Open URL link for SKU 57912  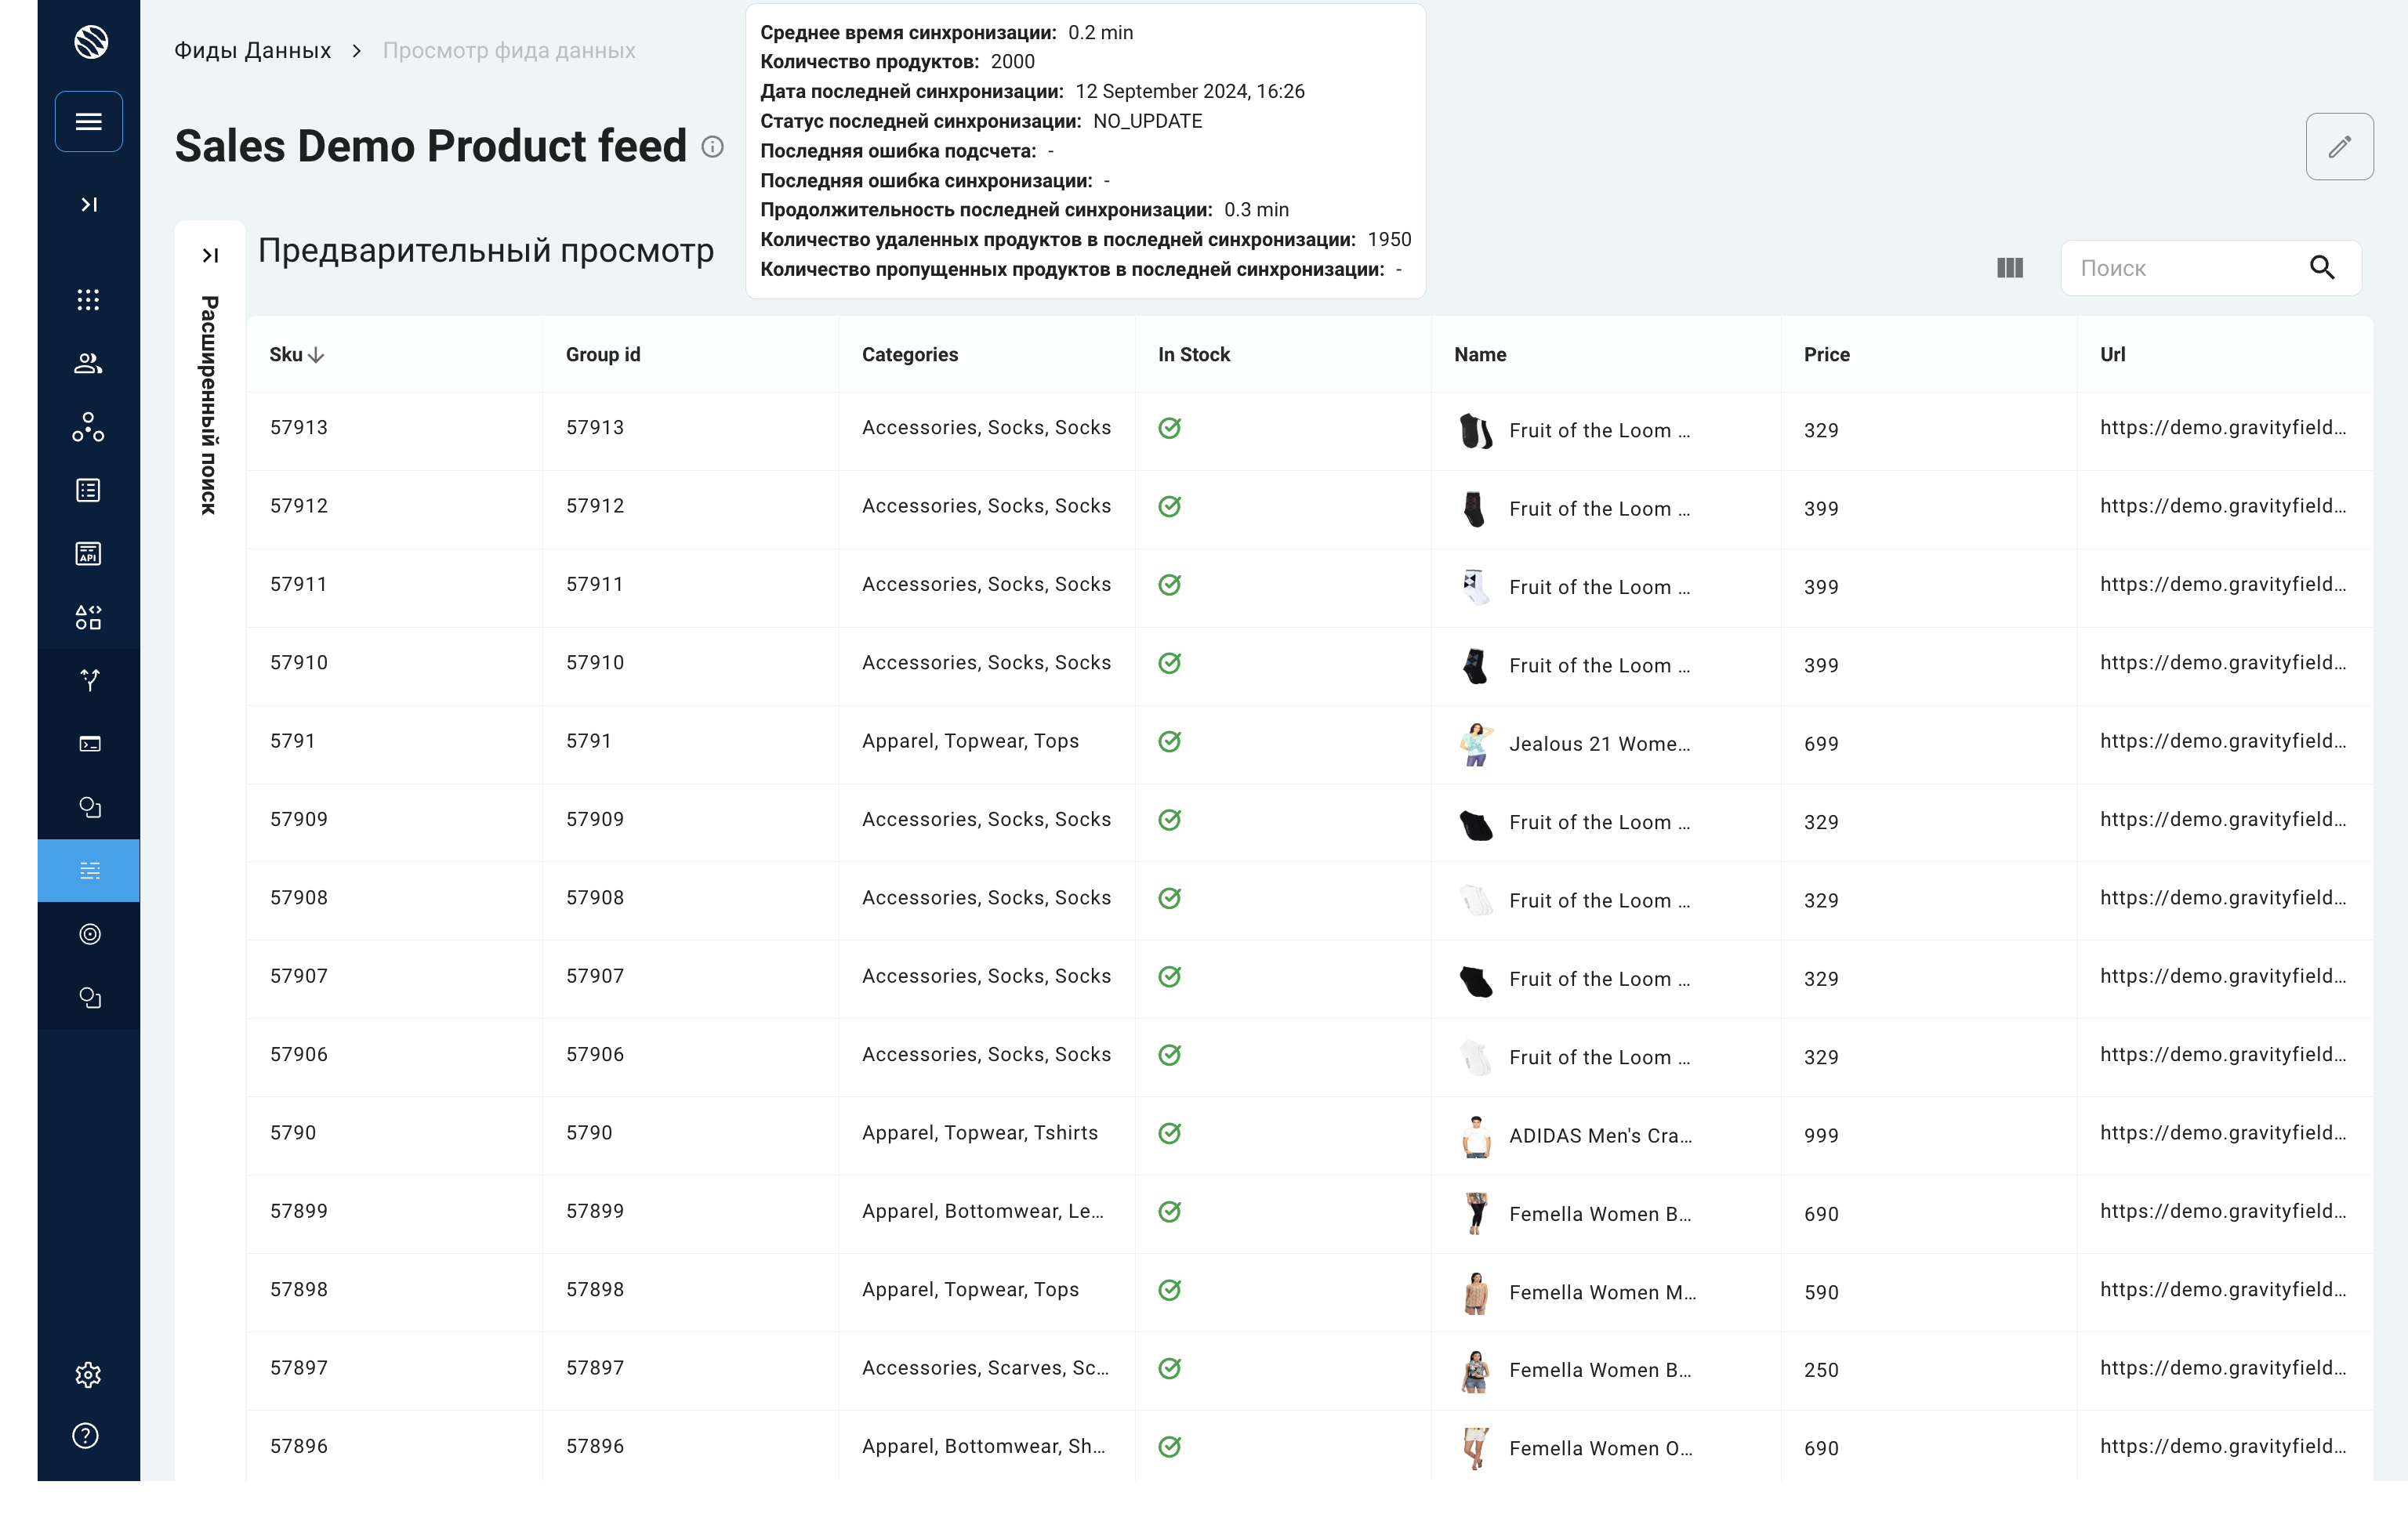pyautogui.click(x=2222, y=506)
